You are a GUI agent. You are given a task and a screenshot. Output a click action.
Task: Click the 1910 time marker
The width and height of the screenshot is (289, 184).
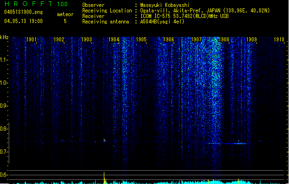click(279, 40)
